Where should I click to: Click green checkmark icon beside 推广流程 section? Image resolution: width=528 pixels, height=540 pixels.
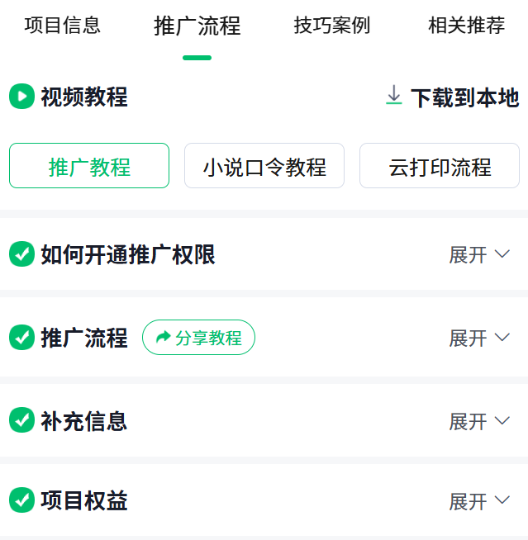point(21,337)
